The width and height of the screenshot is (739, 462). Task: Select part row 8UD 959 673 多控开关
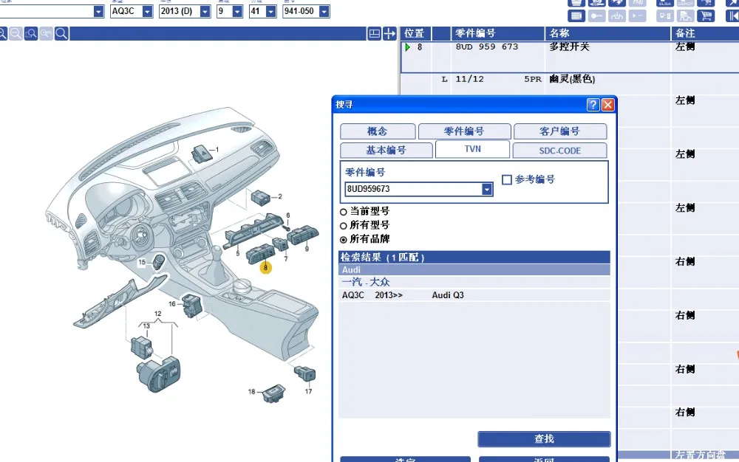pos(570,56)
